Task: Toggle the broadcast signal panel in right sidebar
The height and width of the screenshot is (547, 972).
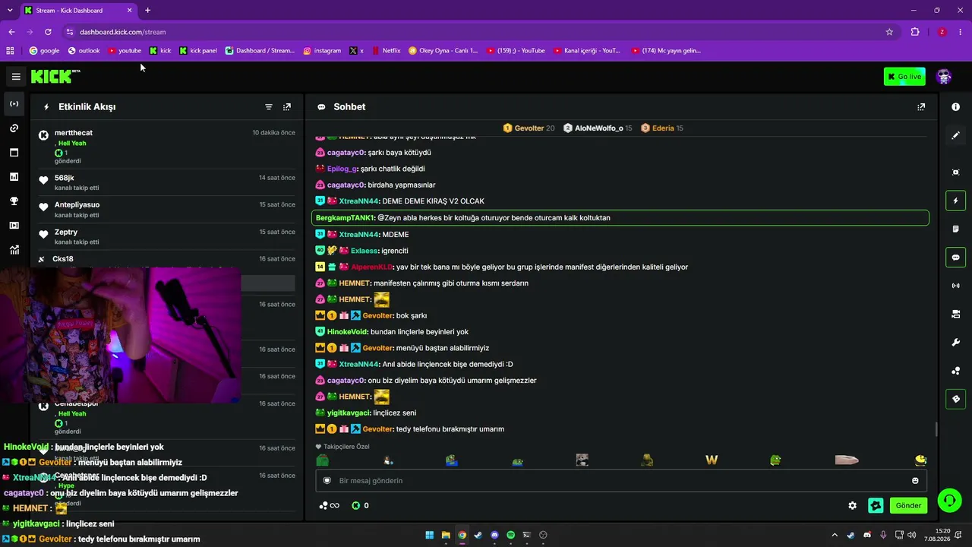Action: coord(955,286)
